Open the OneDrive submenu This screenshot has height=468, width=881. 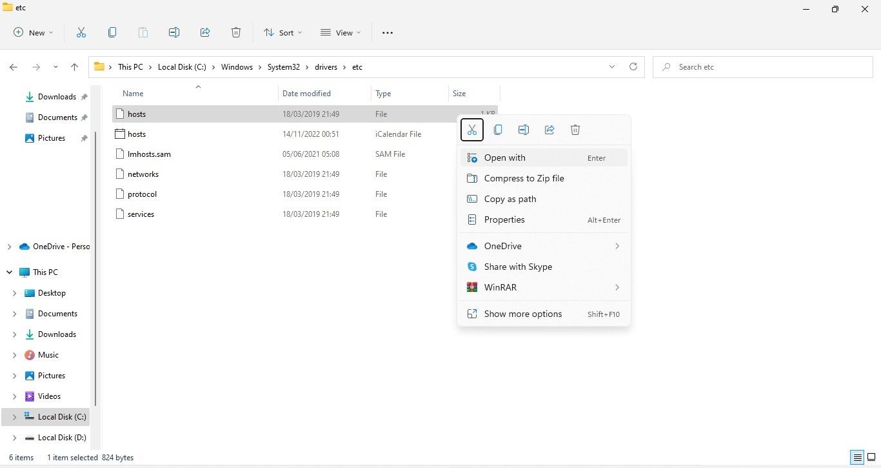(544, 246)
